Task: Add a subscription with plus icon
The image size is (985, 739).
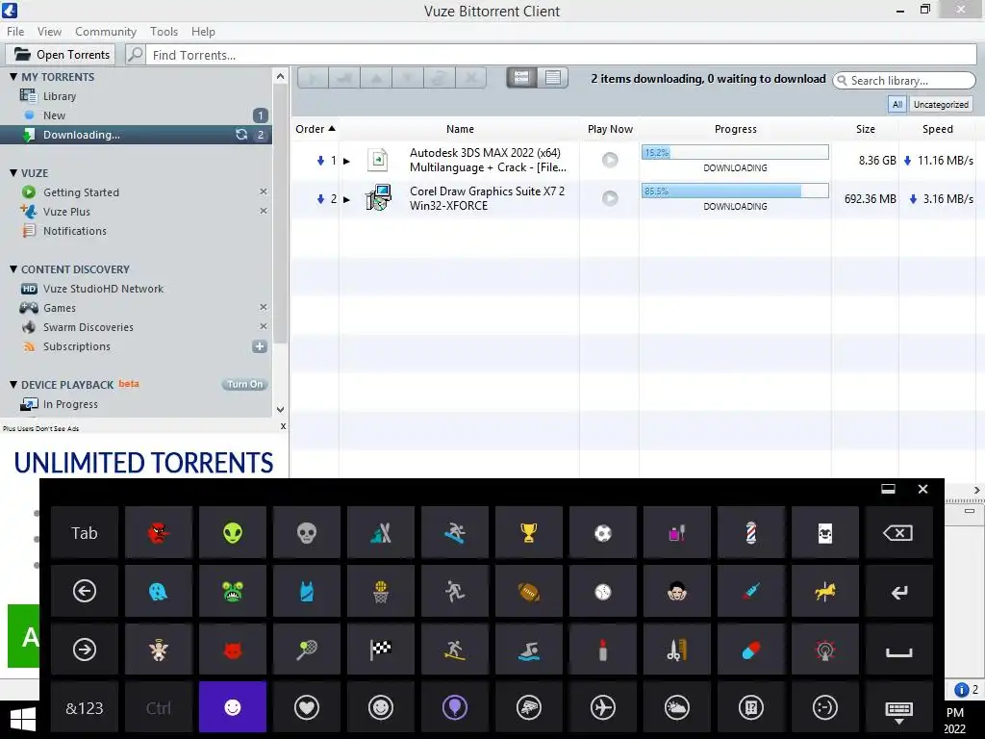Action: pos(260,346)
